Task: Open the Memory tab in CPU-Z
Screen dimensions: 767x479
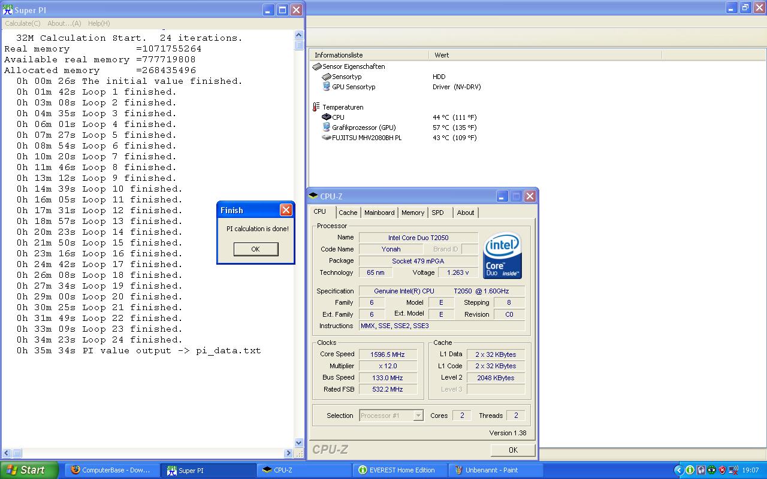Action: pyautogui.click(x=413, y=213)
